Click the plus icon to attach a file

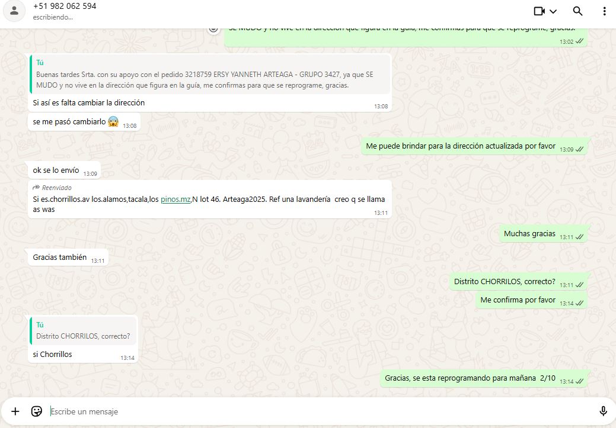coord(15,411)
